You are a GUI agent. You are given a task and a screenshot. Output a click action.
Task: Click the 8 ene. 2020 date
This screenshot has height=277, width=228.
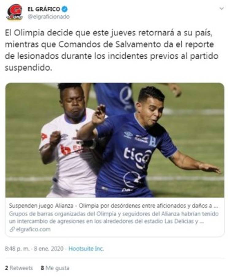point(48,249)
